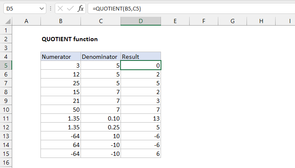Select column B header

point(61,21)
